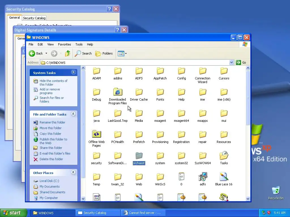Expand the Address bar dropdown
This screenshot has height=217, width=290.
(231, 62)
